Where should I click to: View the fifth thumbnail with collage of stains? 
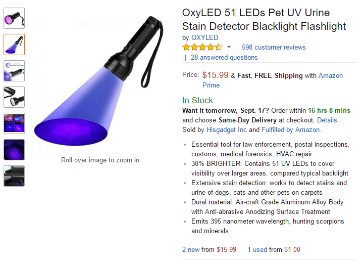[14, 123]
